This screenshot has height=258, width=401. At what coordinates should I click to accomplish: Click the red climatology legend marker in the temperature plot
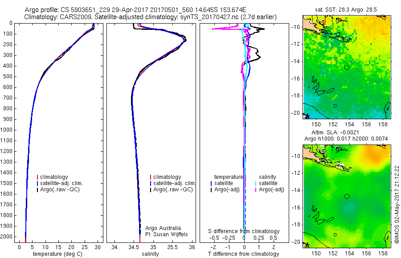(x=37, y=177)
